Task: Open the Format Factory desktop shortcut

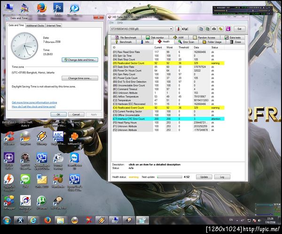Action: 58,161
